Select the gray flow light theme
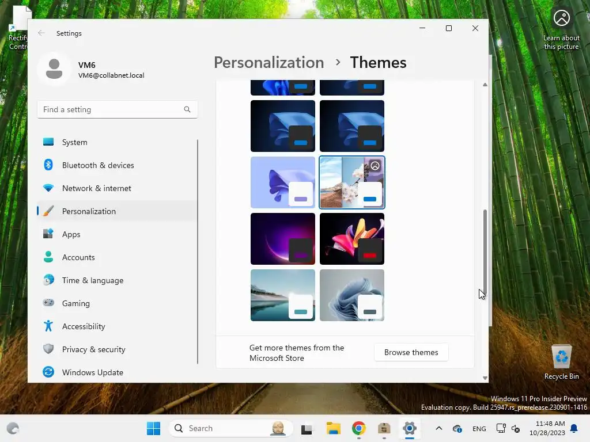 pyautogui.click(x=352, y=295)
